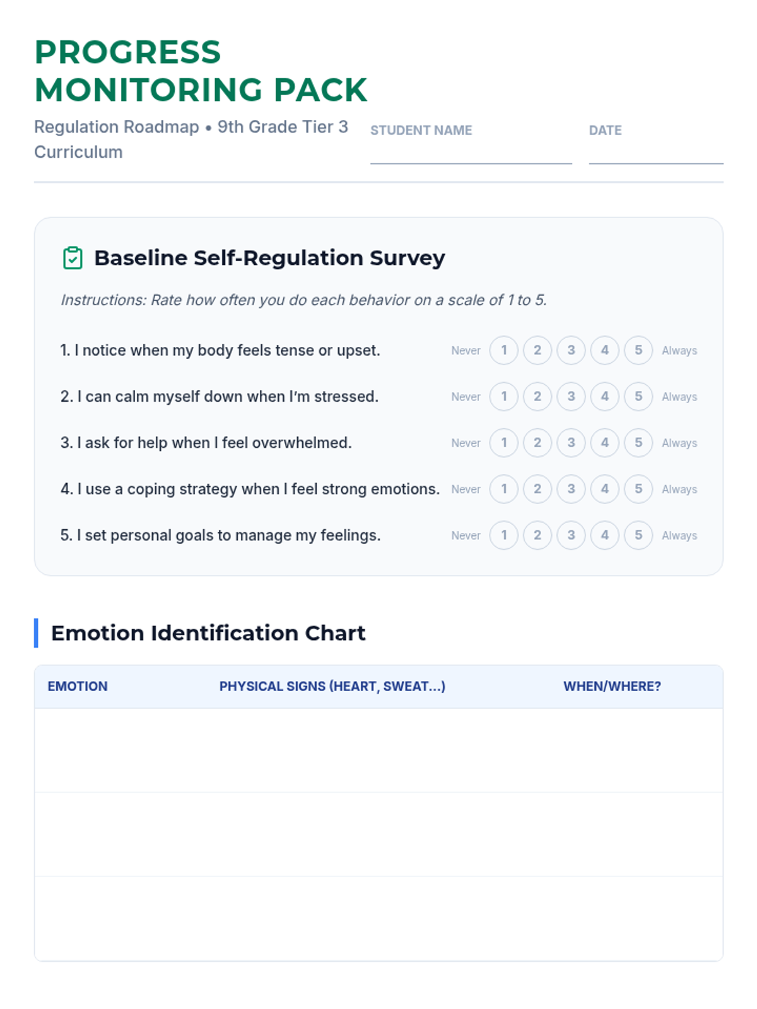Screen dimensions: 757x1009
Task: Choose rating 4 for personal goals question
Action: click(x=604, y=535)
